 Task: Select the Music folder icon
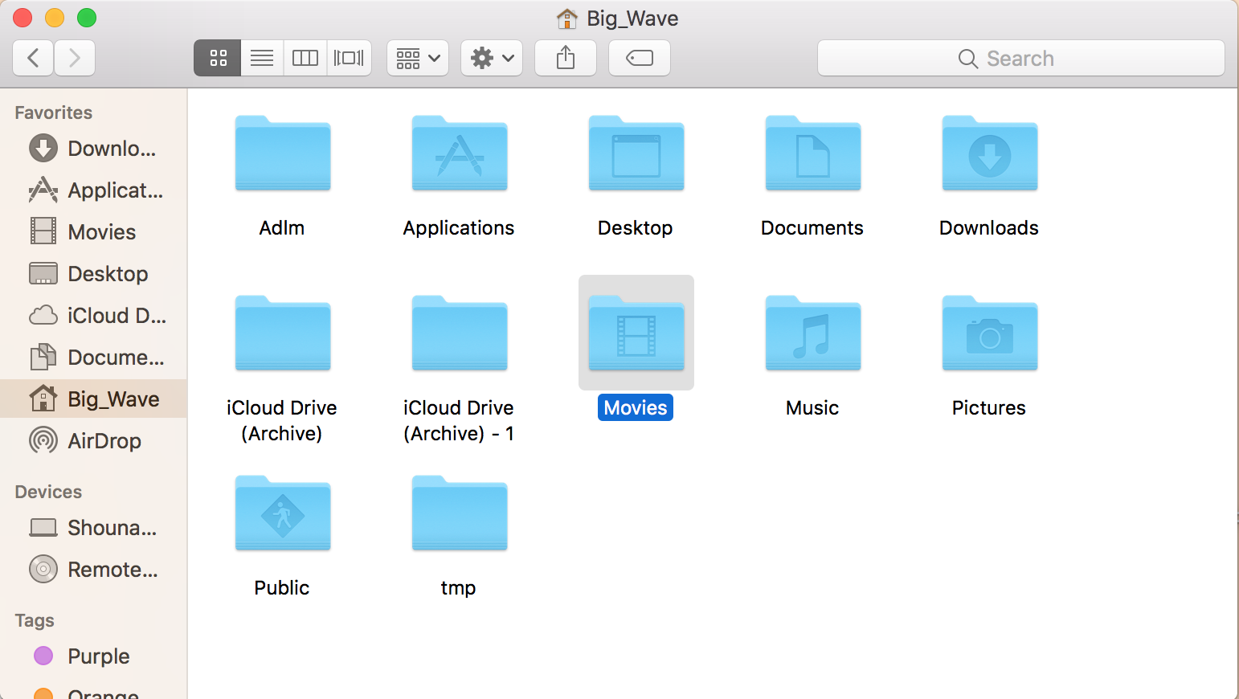point(813,333)
